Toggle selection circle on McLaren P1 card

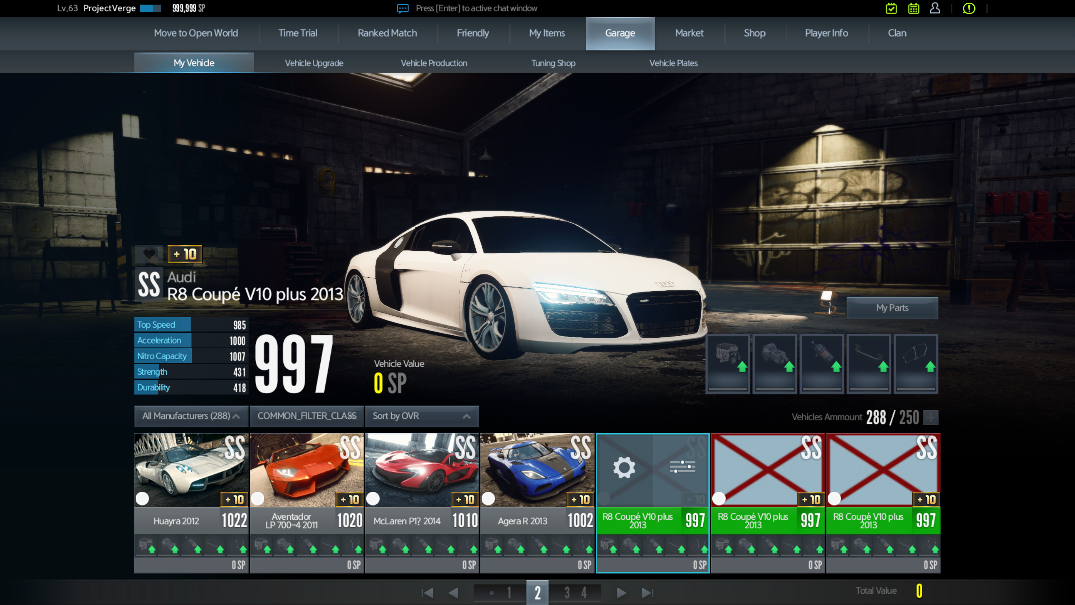tap(373, 499)
